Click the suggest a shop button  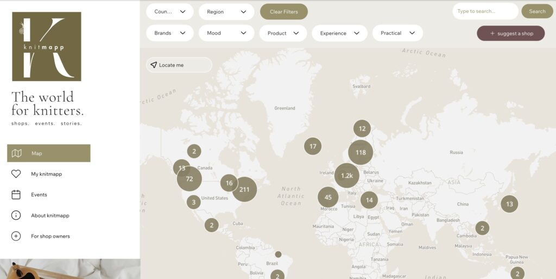point(510,33)
